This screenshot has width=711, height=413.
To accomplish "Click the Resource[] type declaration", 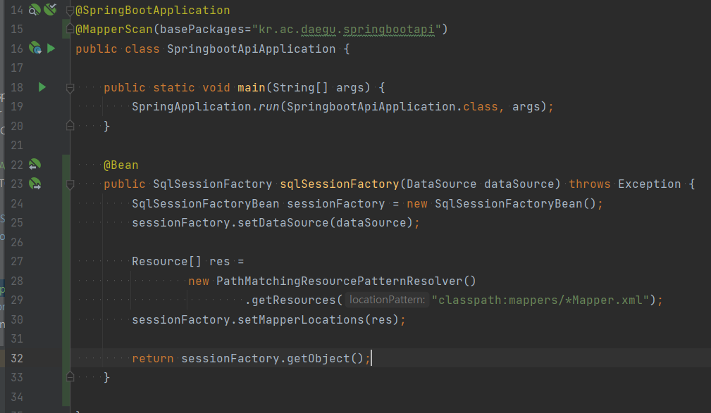I will point(166,262).
